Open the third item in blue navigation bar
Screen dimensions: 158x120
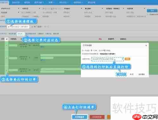[x=27, y=3]
